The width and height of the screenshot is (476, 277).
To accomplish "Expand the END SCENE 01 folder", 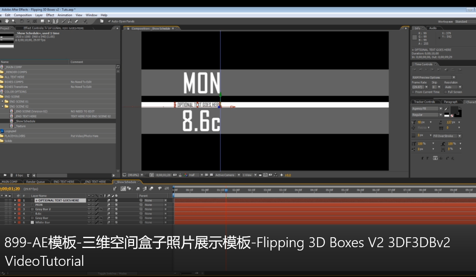I will point(2,101).
